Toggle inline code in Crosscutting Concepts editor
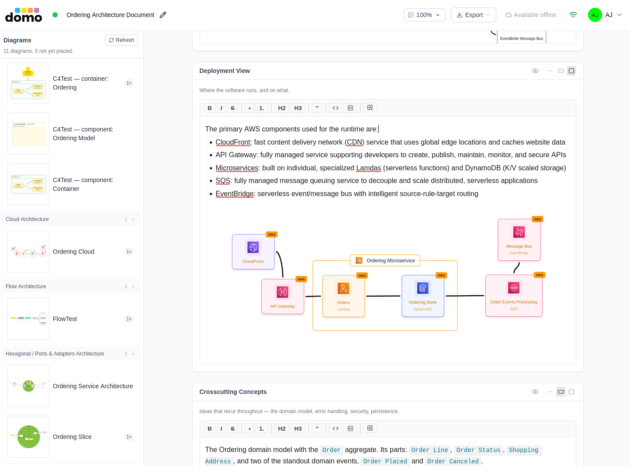The width and height of the screenshot is (630, 466). (336, 428)
